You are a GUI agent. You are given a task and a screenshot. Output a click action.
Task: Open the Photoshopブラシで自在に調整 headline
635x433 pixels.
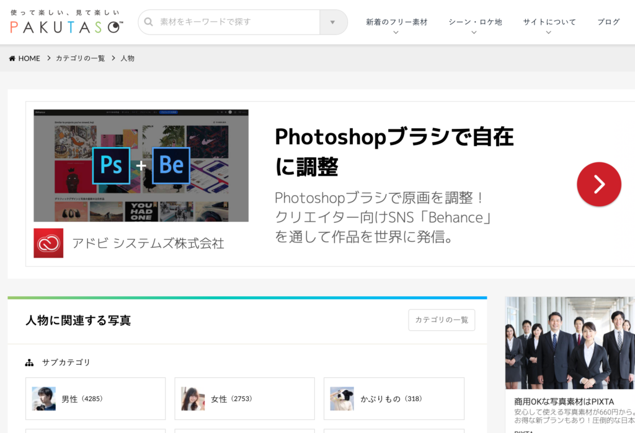394,151
